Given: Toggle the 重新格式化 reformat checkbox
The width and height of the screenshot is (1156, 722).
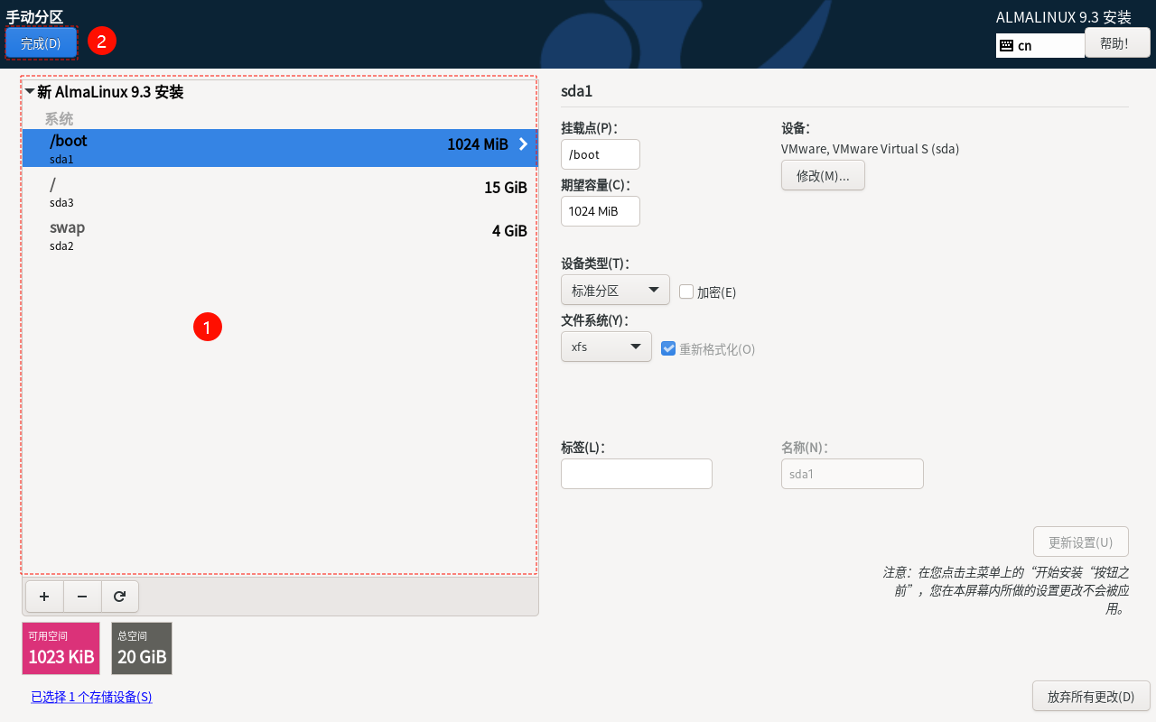Looking at the screenshot, I should 668,348.
